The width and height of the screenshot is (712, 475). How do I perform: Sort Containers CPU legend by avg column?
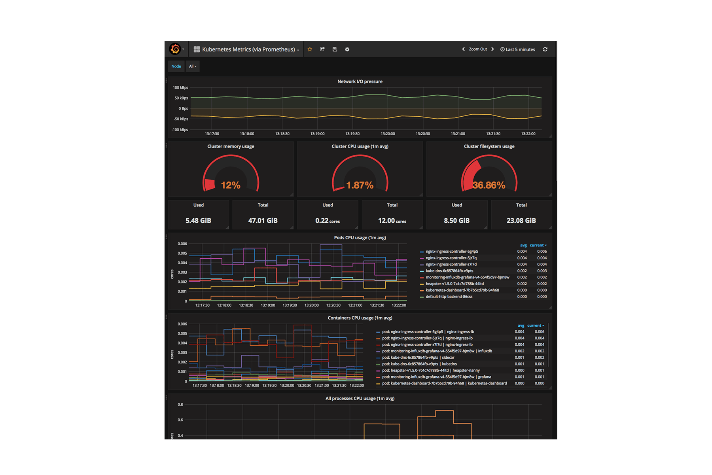click(x=521, y=325)
